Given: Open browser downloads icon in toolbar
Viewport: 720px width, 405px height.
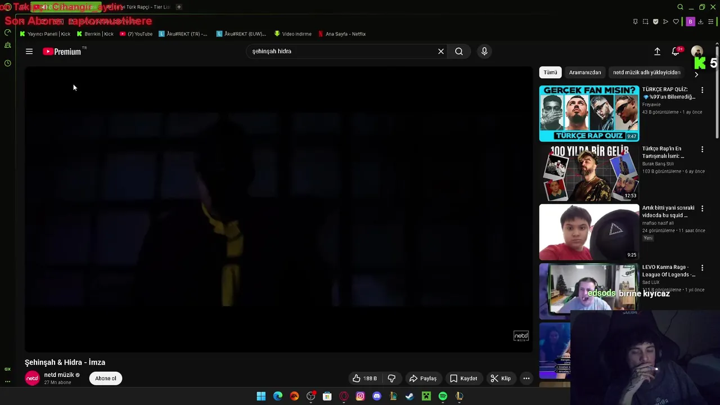Looking at the screenshot, I should coord(701,21).
